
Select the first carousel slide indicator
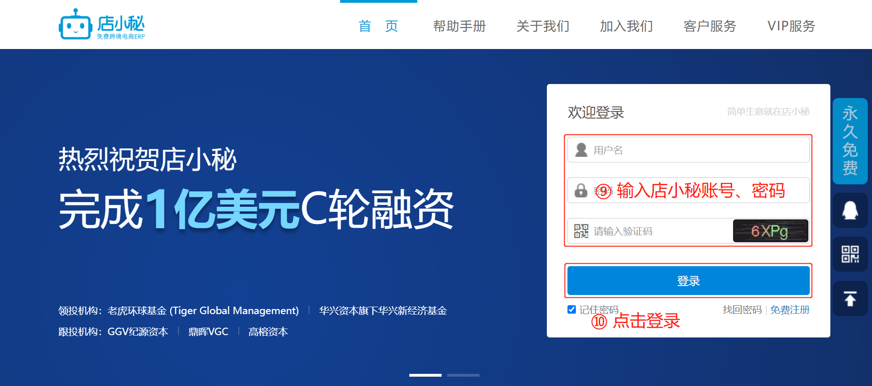tap(425, 375)
